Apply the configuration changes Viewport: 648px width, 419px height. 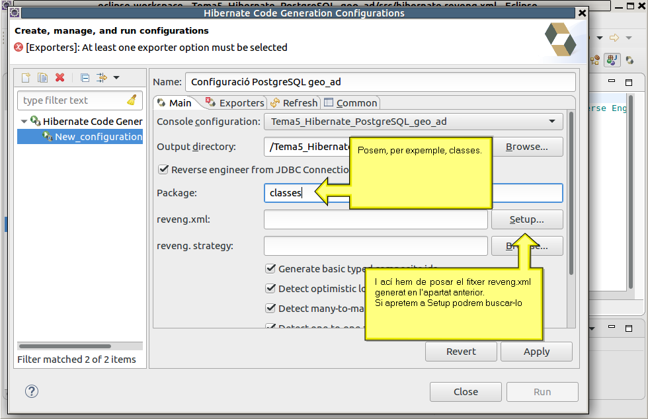(536, 352)
